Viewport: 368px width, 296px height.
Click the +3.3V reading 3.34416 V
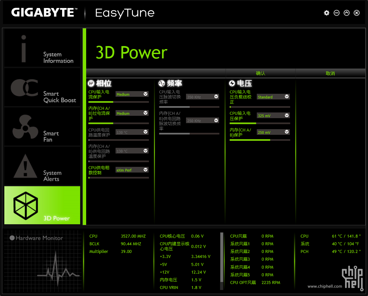(x=201, y=257)
